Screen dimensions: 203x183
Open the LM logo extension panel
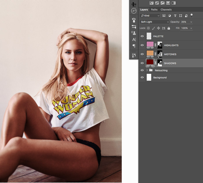(x=134, y=4)
